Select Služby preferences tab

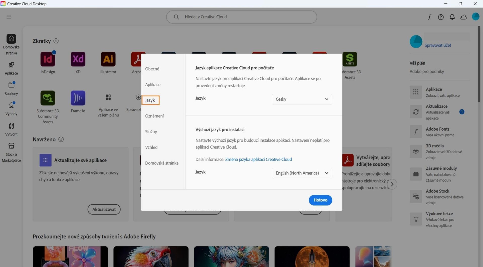click(x=151, y=132)
